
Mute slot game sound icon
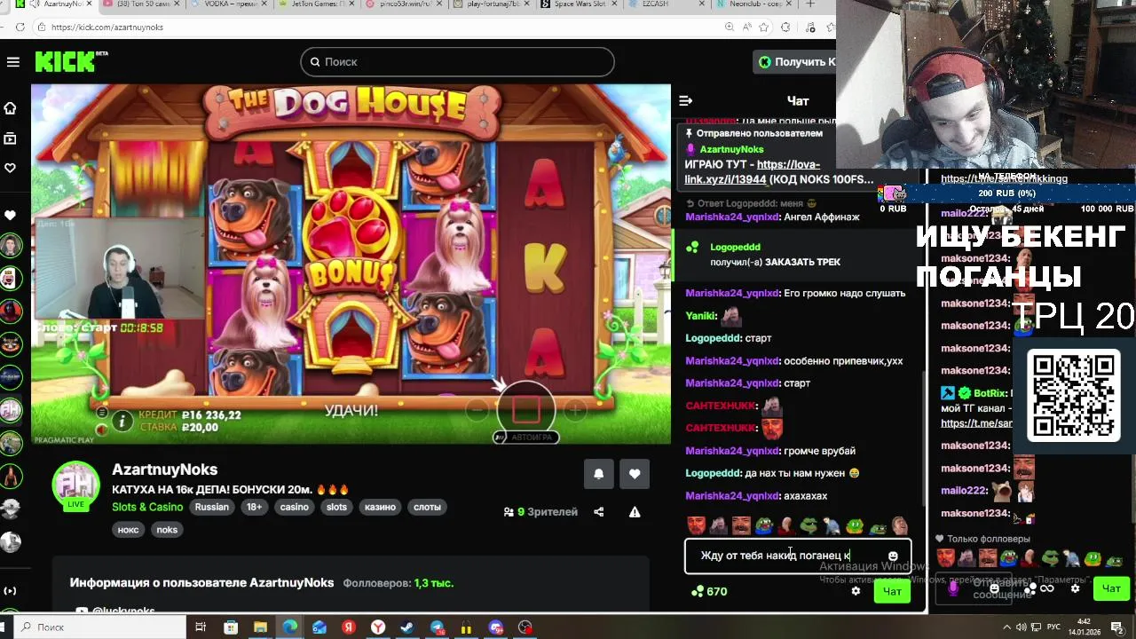(x=102, y=430)
